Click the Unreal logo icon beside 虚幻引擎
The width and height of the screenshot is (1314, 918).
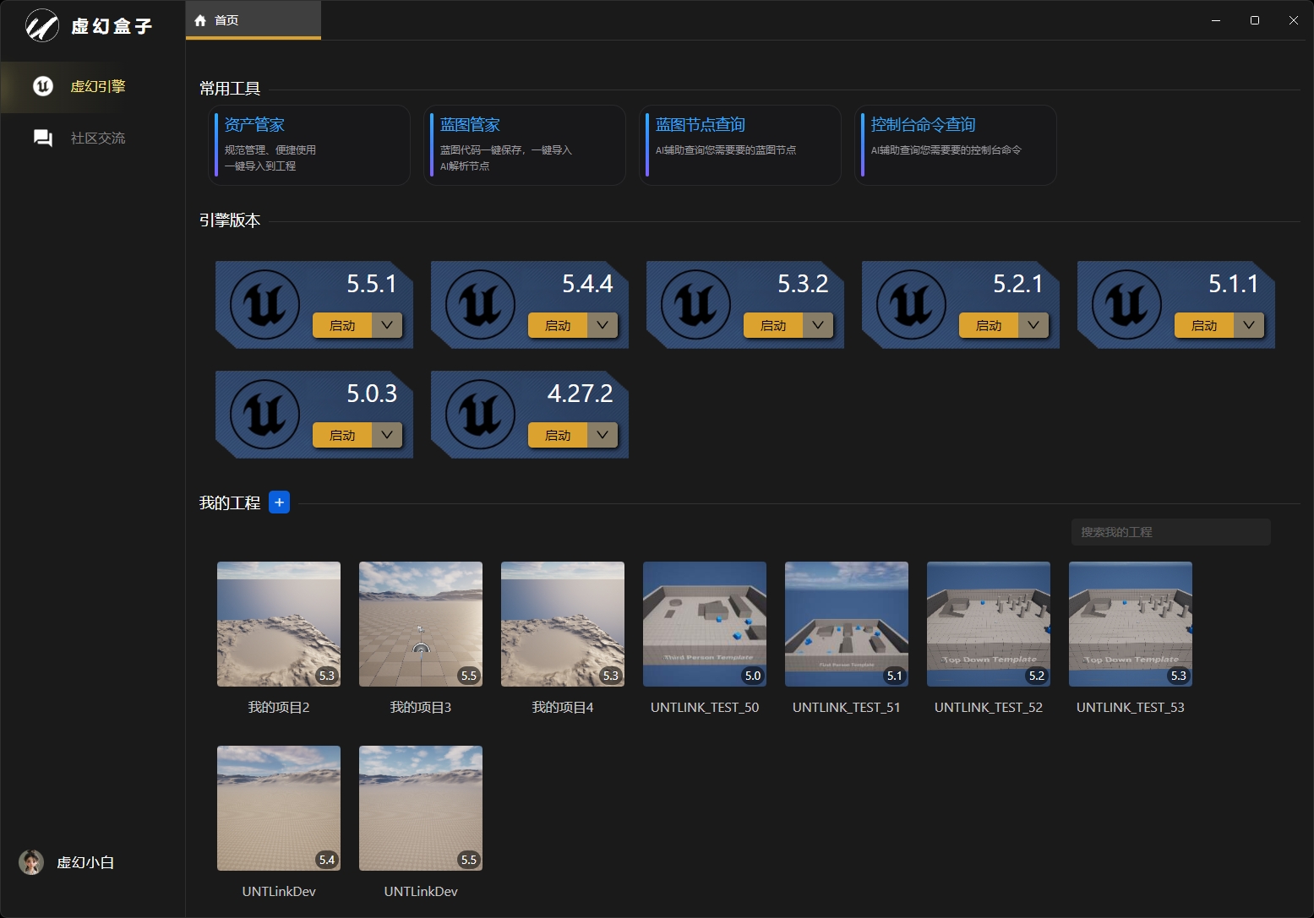click(43, 86)
